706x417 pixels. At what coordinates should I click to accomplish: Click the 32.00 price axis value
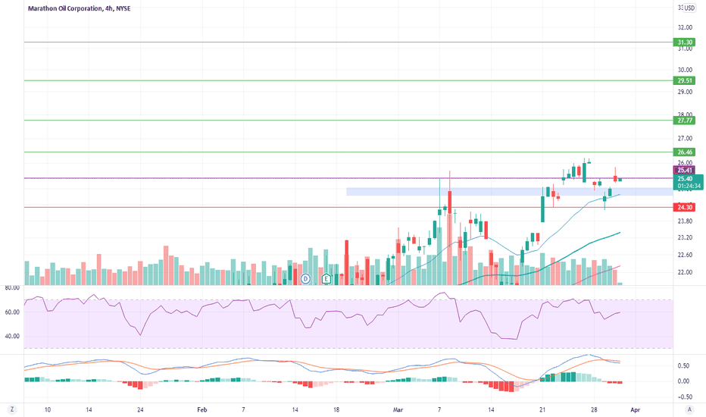coord(685,27)
